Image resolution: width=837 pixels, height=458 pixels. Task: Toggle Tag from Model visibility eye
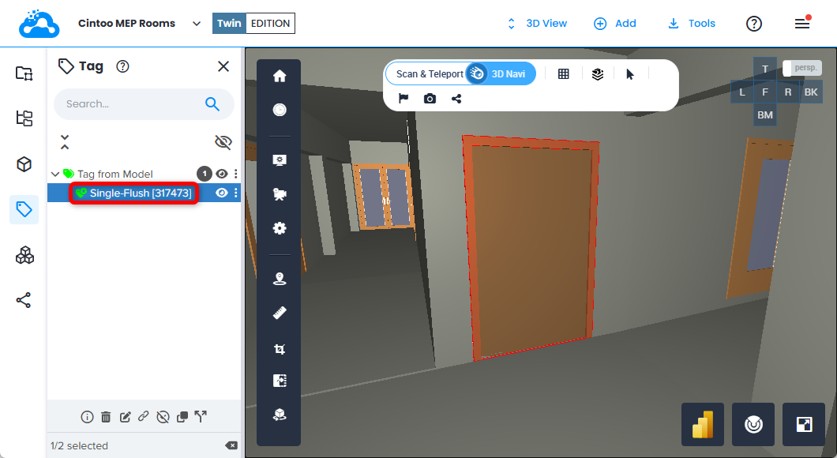click(222, 174)
